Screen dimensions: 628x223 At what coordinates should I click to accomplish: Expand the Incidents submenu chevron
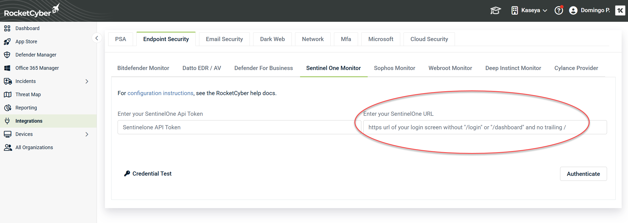click(x=87, y=81)
